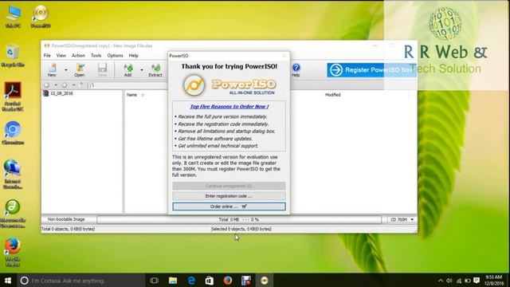The width and height of the screenshot is (510, 287).
Task: Open Firefox from the taskbar
Action: [x=228, y=281]
